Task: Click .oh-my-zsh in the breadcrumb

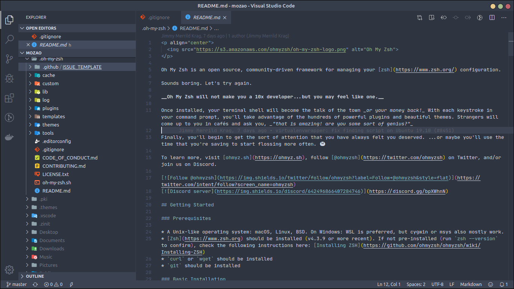Action: (153, 28)
